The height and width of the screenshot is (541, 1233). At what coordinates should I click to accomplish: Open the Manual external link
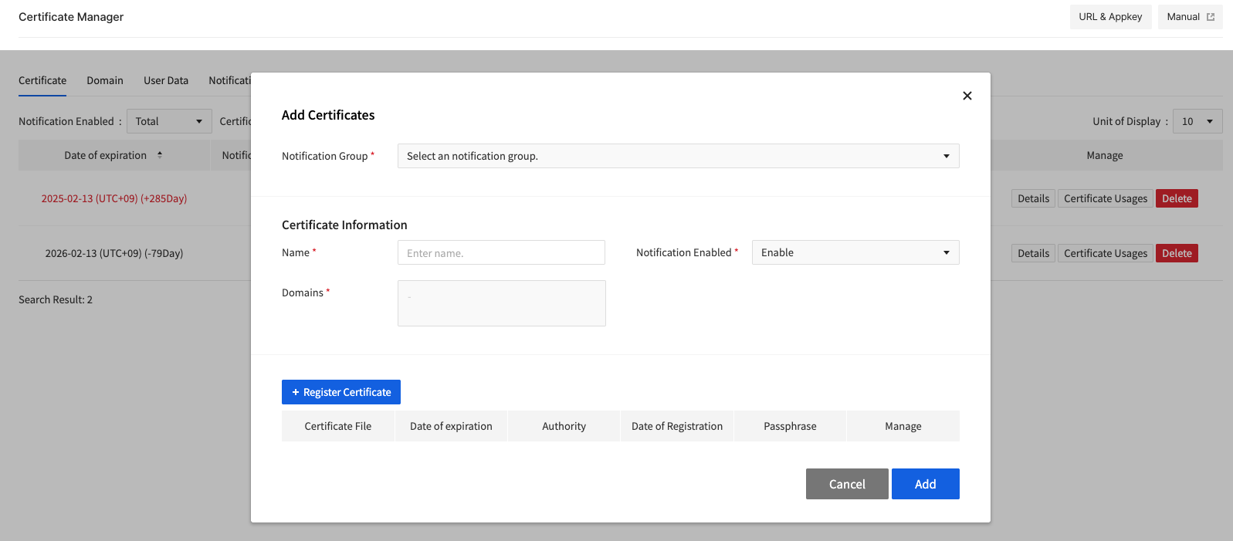pos(1189,17)
